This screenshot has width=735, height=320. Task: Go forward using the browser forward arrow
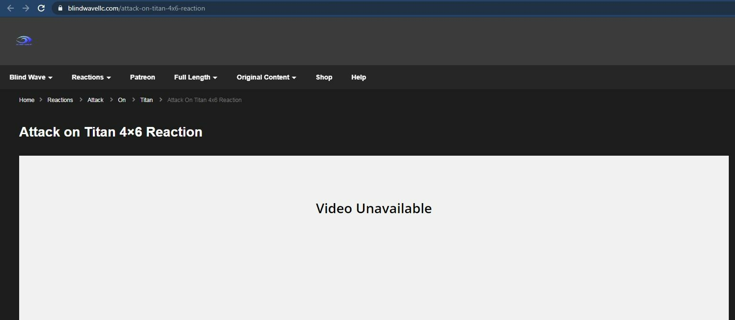click(x=26, y=8)
